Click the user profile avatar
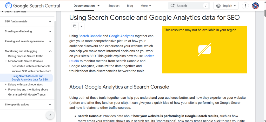The height and width of the screenshot is (122, 266). point(255,6)
